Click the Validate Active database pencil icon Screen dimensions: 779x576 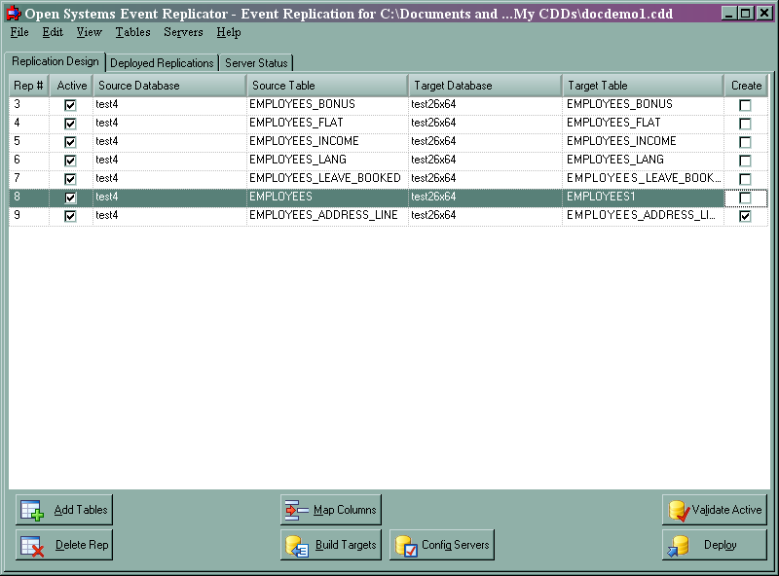tap(677, 509)
